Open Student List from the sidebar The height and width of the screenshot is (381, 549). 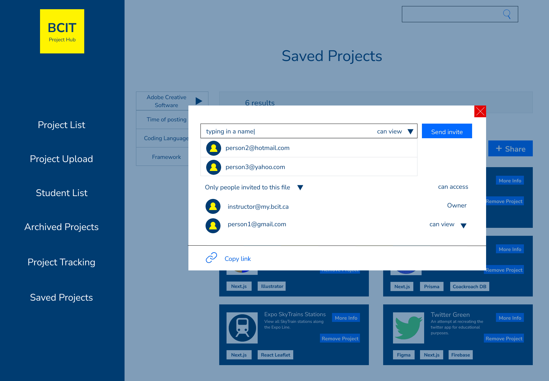61,193
